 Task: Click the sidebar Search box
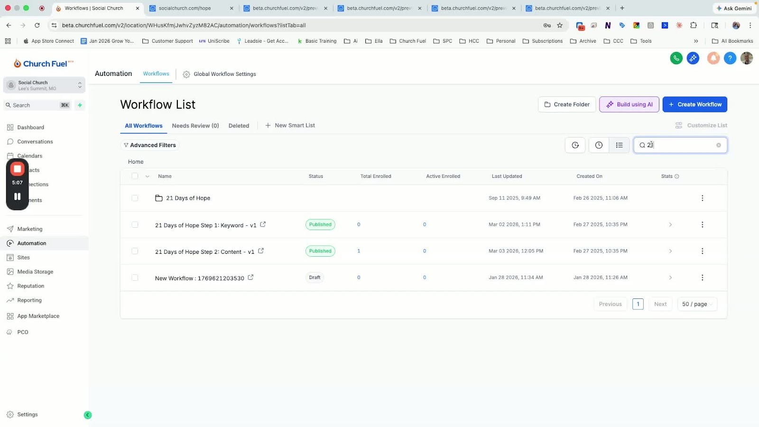38,105
